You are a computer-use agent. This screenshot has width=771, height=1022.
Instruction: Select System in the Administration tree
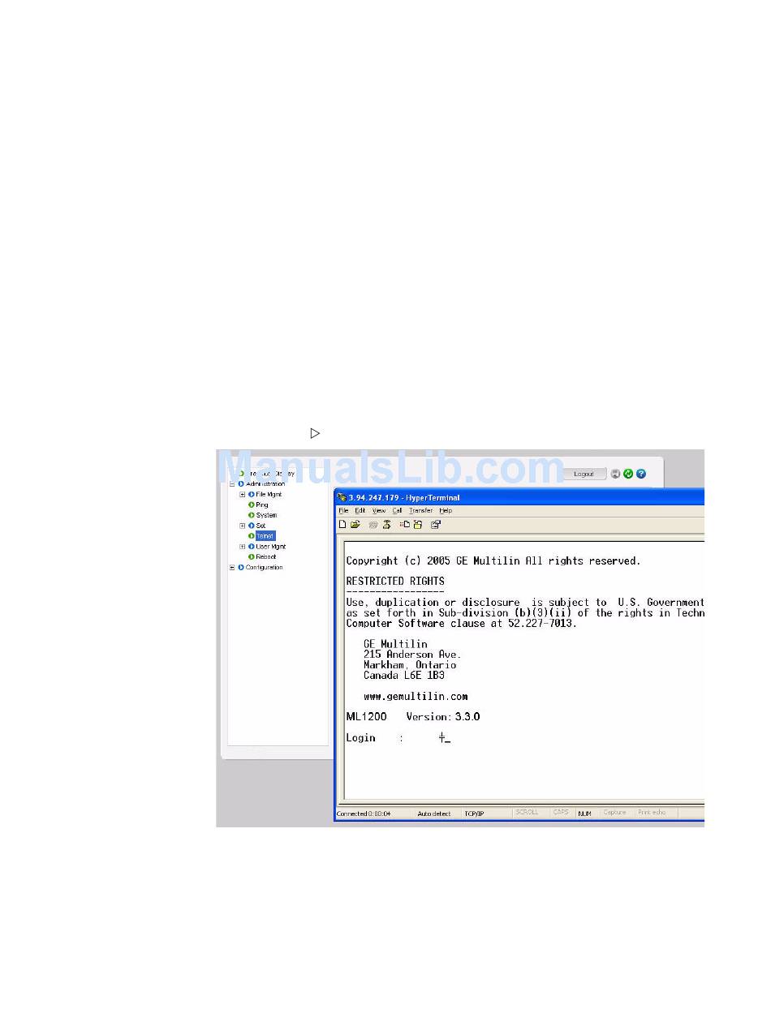point(267,515)
